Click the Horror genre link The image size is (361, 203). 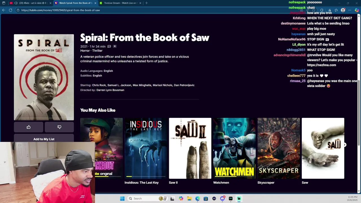(85, 51)
